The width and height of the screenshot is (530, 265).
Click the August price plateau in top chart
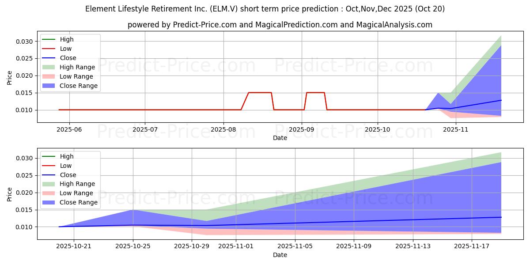tap(260, 92)
